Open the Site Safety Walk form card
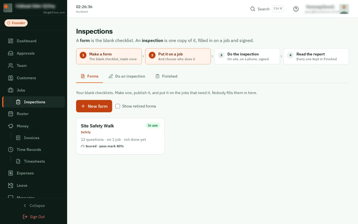 pyautogui.click(x=120, y=136)
